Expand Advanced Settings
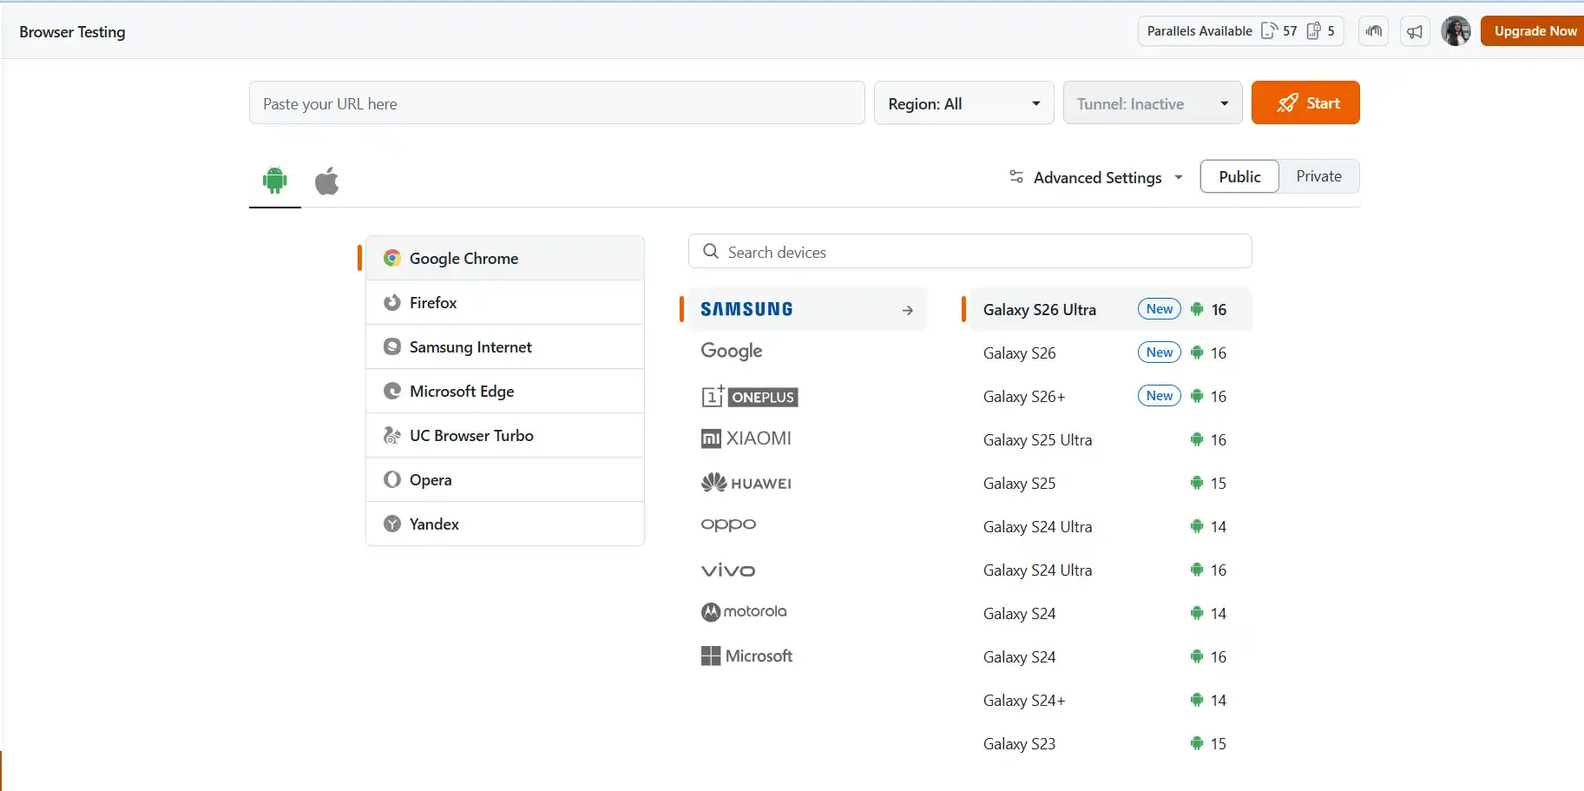Screen dimensions: 1584x791 [x=1096, y=177]
